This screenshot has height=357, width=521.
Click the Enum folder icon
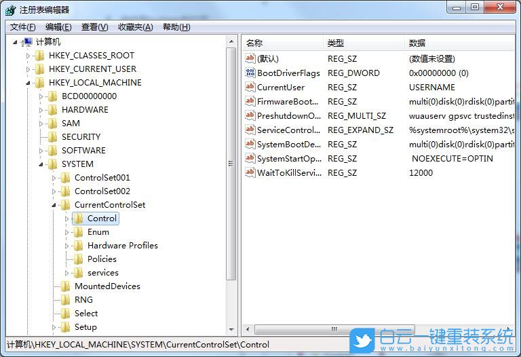coord(79,232)
